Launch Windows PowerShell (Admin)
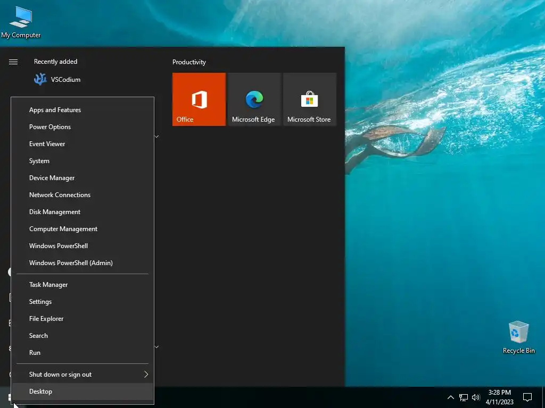 (x=82, y=263)
